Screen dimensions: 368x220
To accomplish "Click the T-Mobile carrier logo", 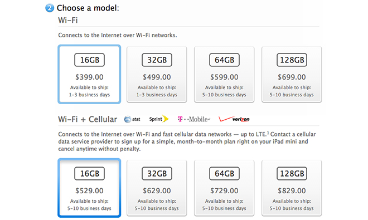I will [194, 119].
